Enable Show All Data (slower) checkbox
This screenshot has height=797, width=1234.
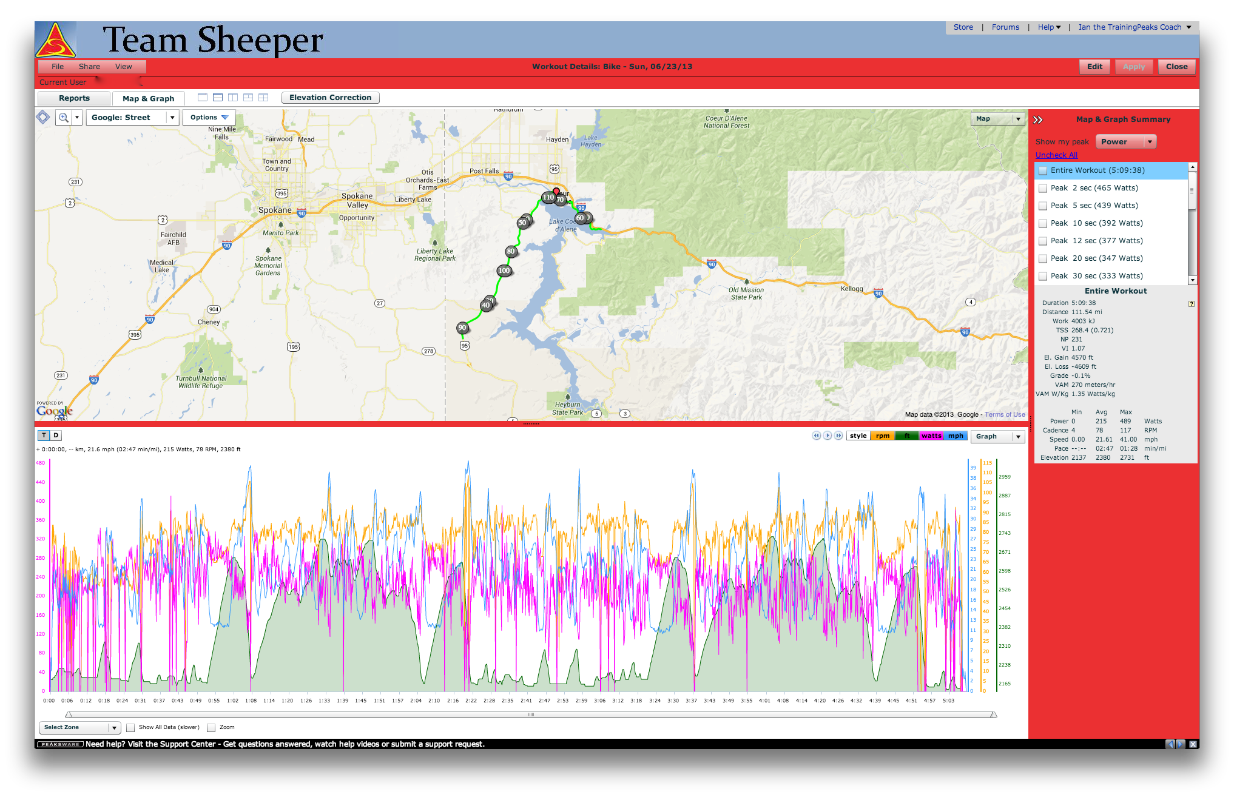coord(130,728)
